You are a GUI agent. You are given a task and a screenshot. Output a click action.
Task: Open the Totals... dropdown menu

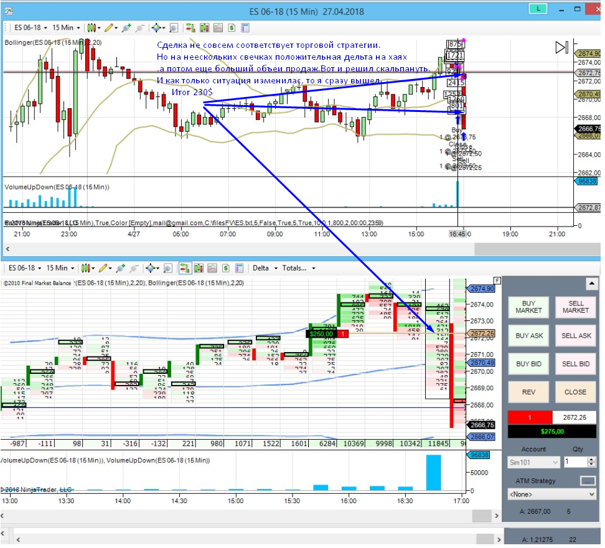coord(299,268)
